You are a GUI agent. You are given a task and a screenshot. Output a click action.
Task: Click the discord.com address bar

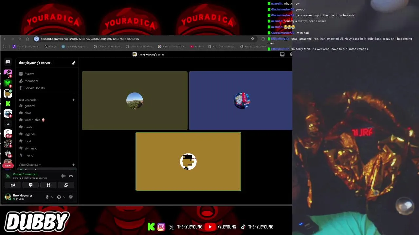click(144, 39)
